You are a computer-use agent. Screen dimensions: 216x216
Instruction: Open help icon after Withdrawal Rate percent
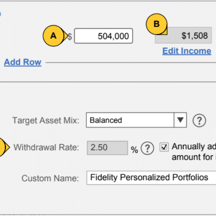147,148
